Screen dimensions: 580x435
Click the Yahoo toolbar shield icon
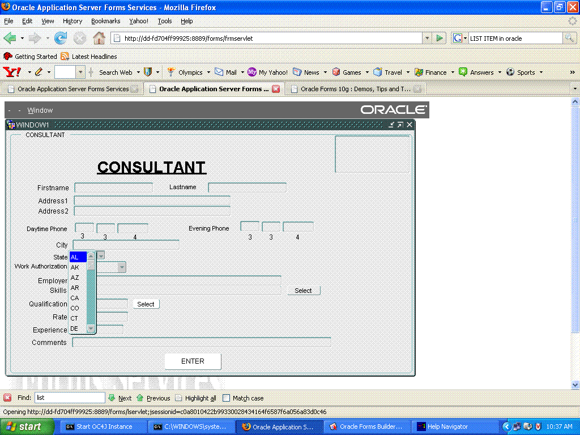coord(148,72)
